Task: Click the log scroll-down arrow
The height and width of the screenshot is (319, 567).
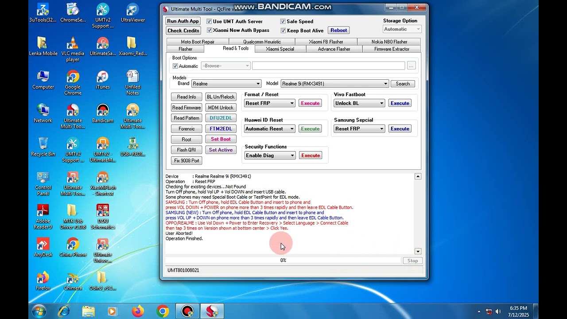Action: click(x=418, y=251)
